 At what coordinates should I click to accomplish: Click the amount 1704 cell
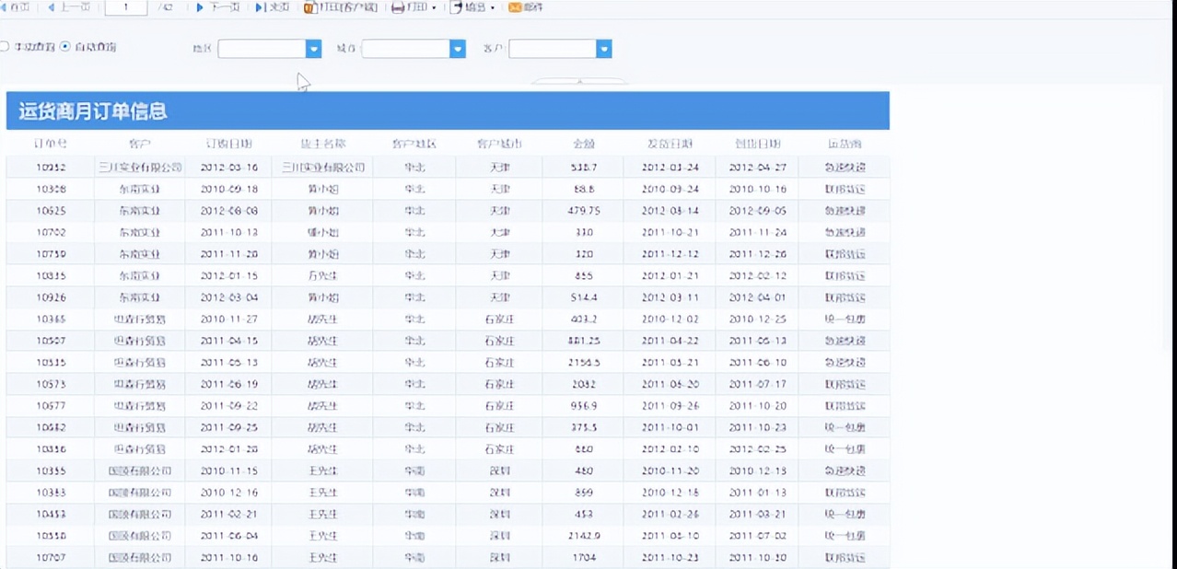click(x=584, y=558)
